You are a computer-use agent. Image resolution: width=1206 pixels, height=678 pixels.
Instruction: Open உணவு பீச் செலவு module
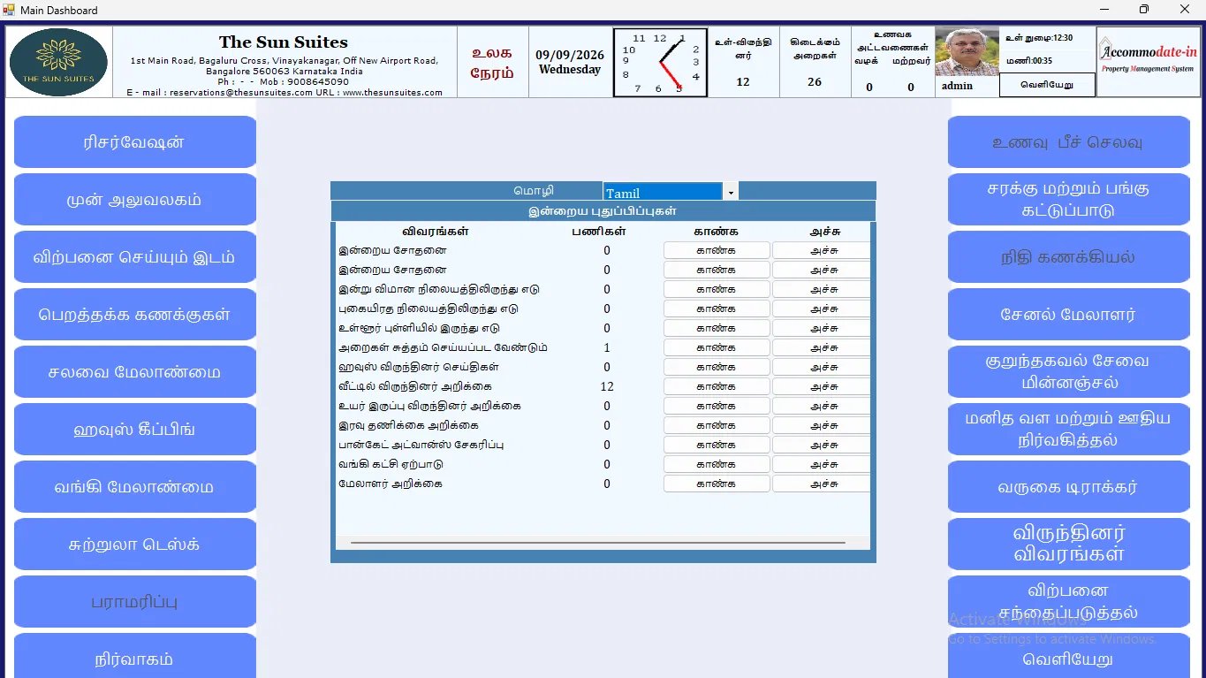(1069, 142)
